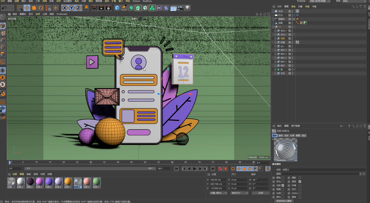Expand the 树叶.4 object group
Image resolution: width=370 pixels, height=203 pixels.
(275, 50)
